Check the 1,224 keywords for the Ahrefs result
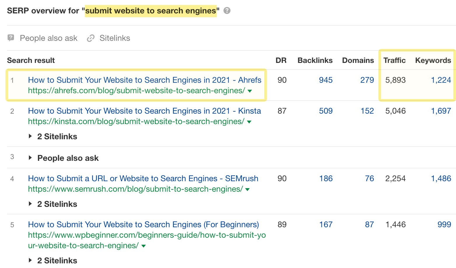The width and height of the screenshot is (456, 268). pyautogui.click(x=441, y=80)
